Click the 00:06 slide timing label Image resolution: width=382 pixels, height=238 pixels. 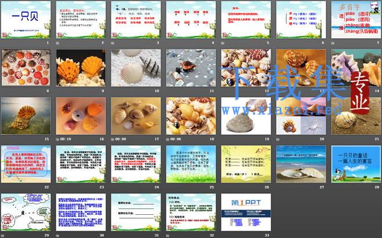[x=176, y=139]
